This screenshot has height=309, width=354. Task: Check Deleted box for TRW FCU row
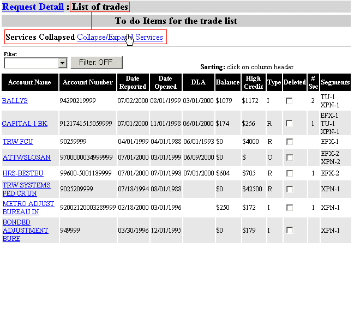point(290,142)
